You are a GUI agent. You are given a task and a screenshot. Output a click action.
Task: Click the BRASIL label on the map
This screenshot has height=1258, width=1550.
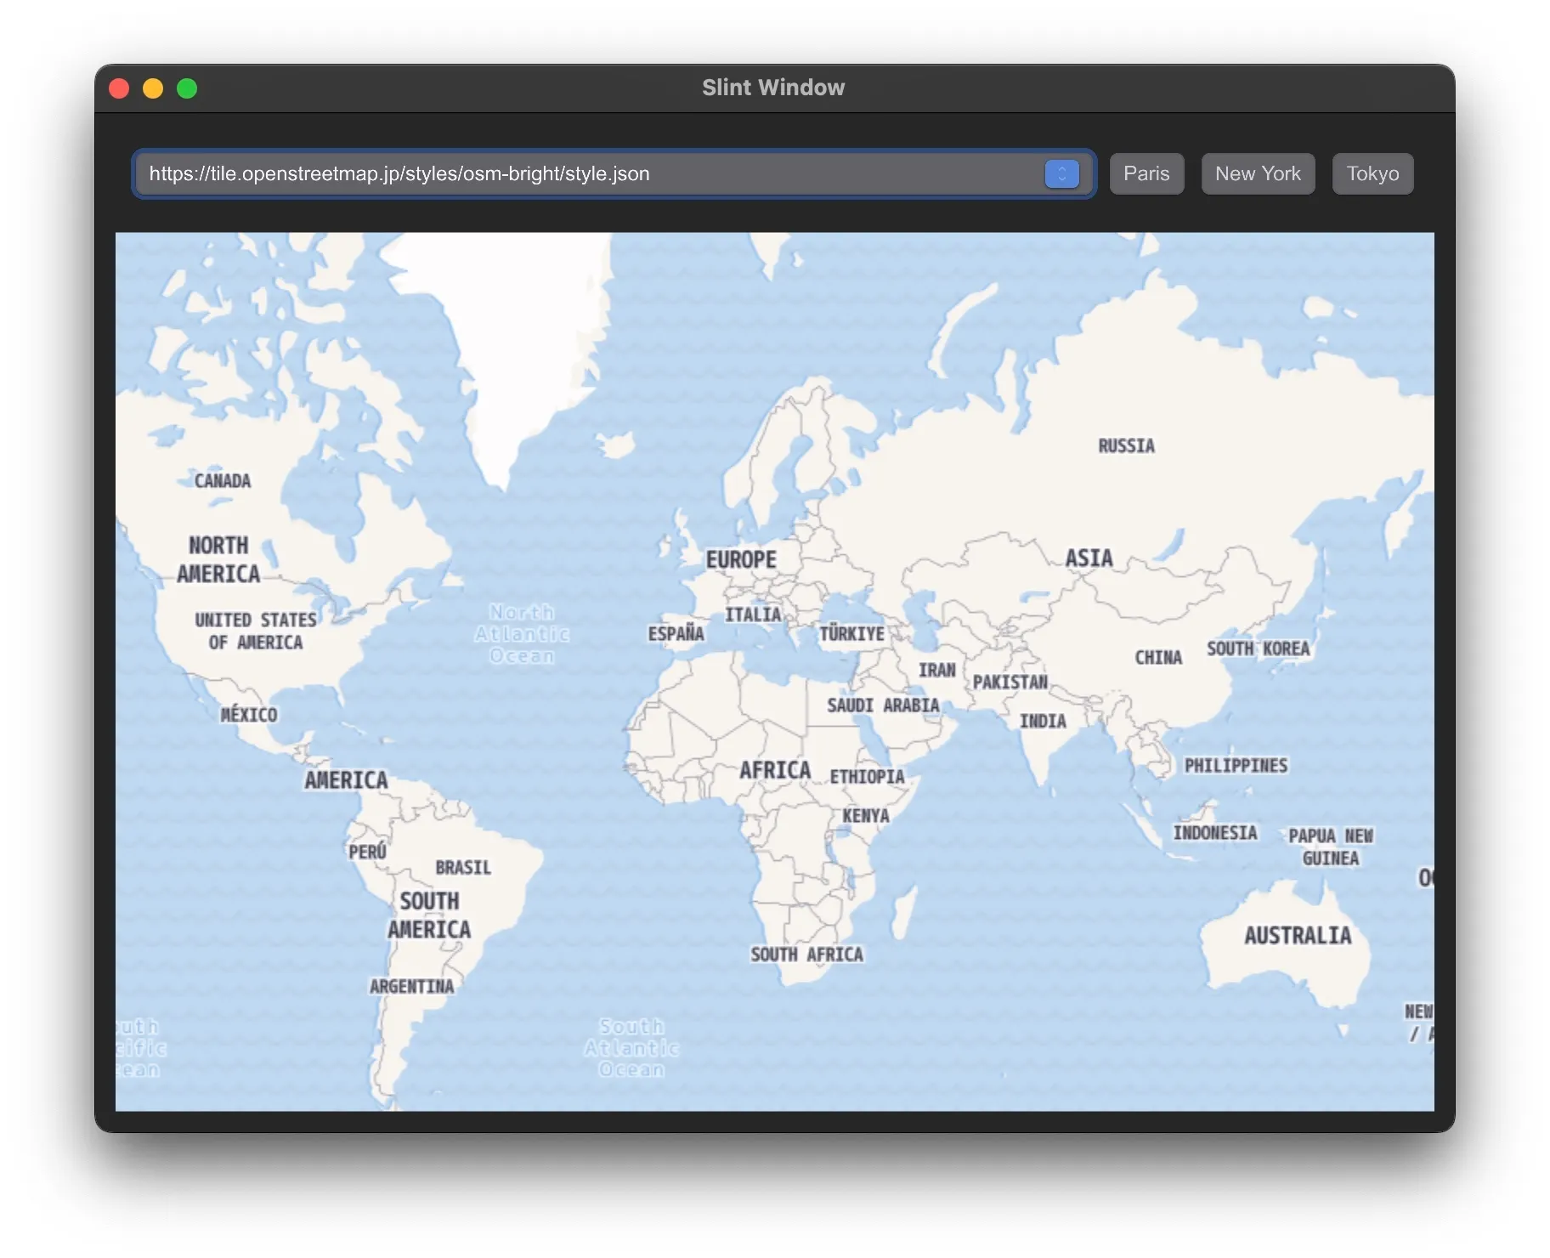click(461, 868)
